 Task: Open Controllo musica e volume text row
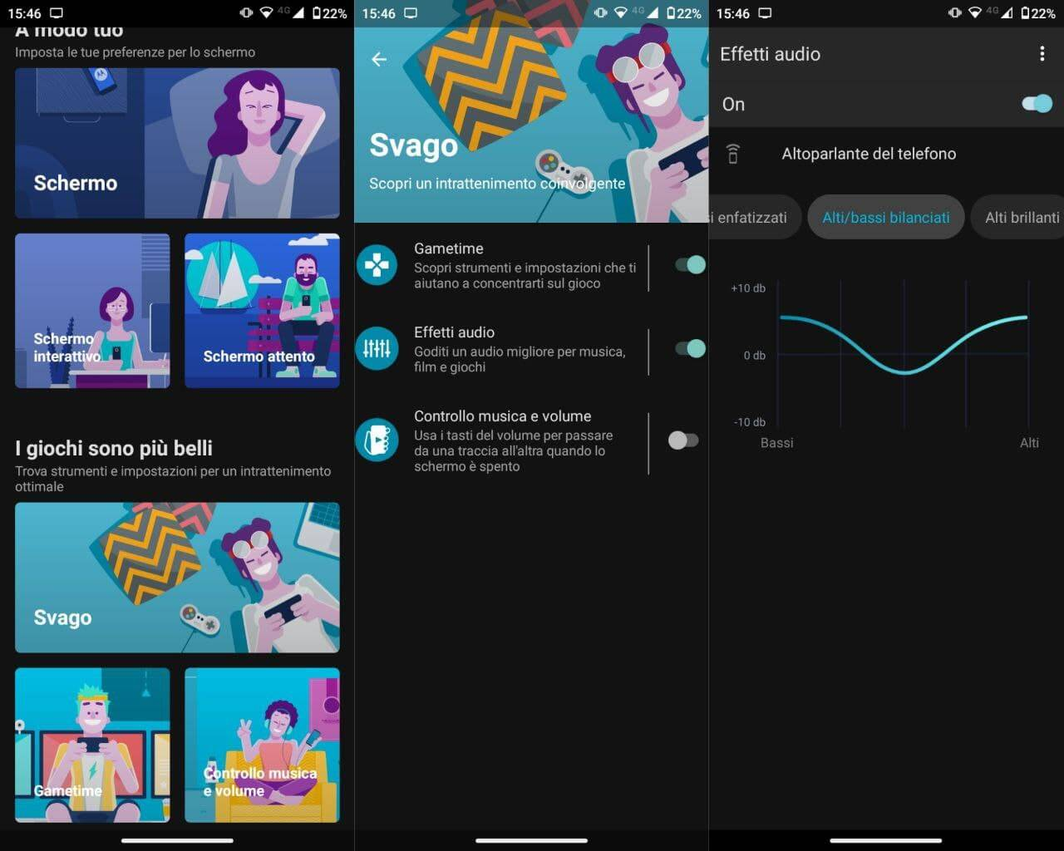coord(514,440)
